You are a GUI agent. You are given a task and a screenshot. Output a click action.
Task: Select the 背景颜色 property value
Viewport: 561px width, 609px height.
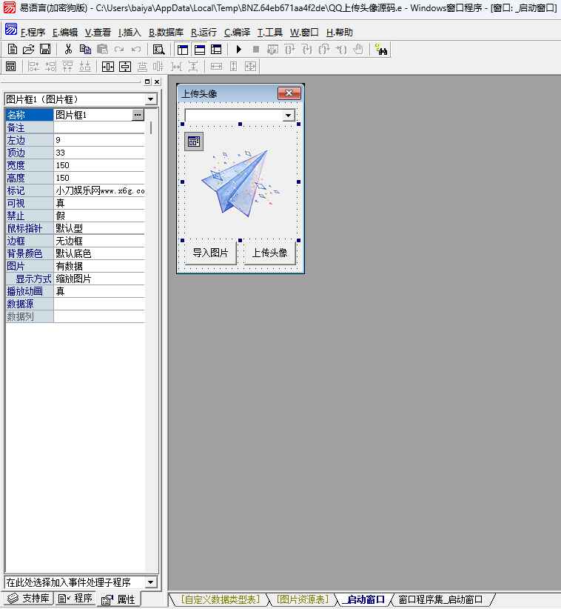coord(99,253)
